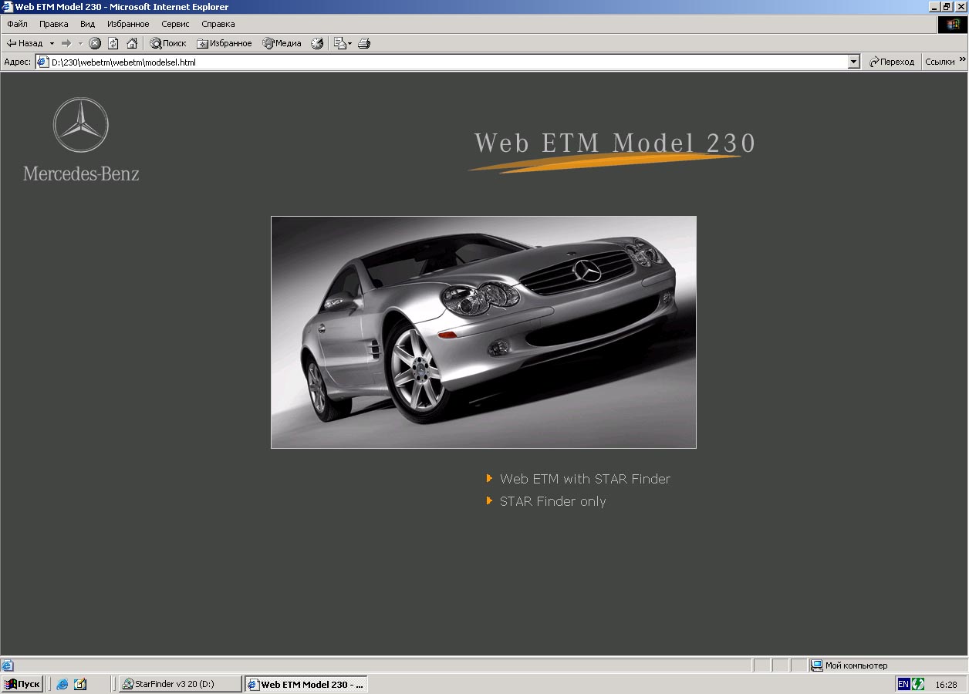969x694 pixels.
Task: Click the Stop loading toolbar icon
Action: [95, 43]
